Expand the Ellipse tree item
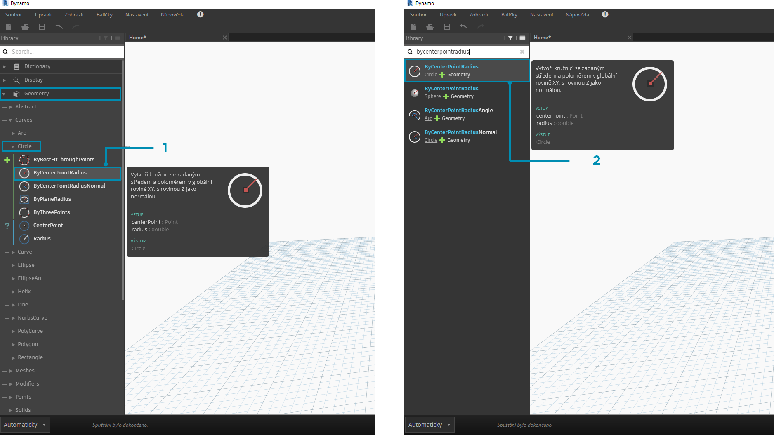Screen dimensions: 774x435 click(13, 265)
